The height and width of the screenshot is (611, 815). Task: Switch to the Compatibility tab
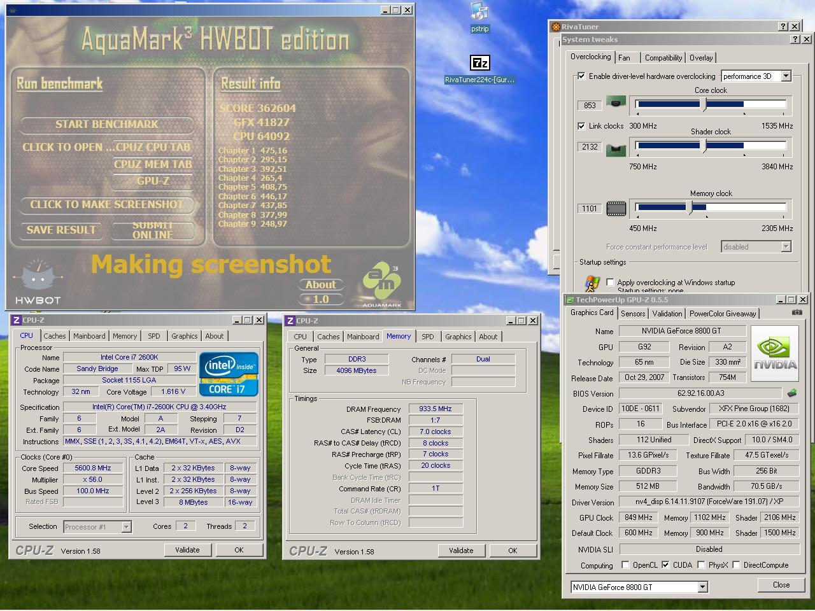(x=663, y=58)
